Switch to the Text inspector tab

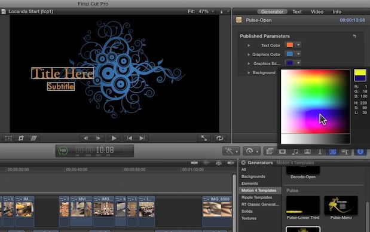coord(297,11)
